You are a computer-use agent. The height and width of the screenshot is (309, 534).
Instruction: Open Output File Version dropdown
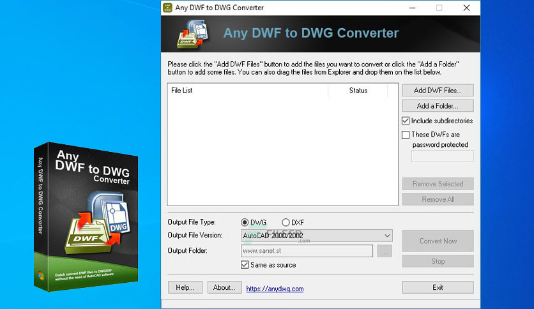pos(316,236)
